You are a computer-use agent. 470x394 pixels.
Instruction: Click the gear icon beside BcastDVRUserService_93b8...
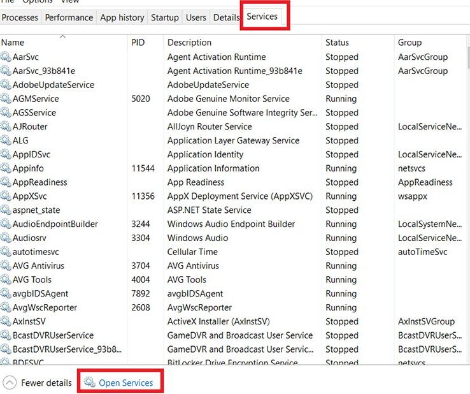coord(6,349)
